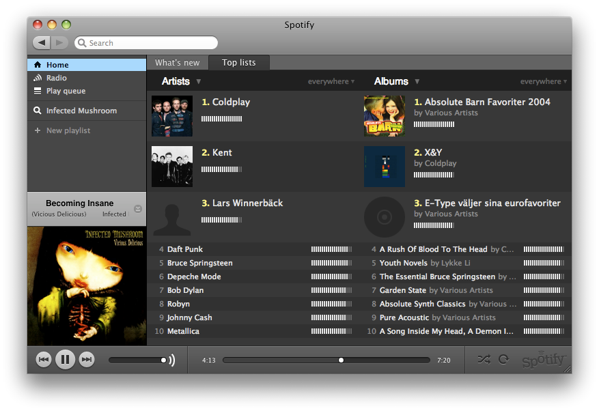Image resolution: width=599 pixels, height=411 pixels.
Task: Click the Infected Mushroom now-playing album art
Action: point(87,286)
